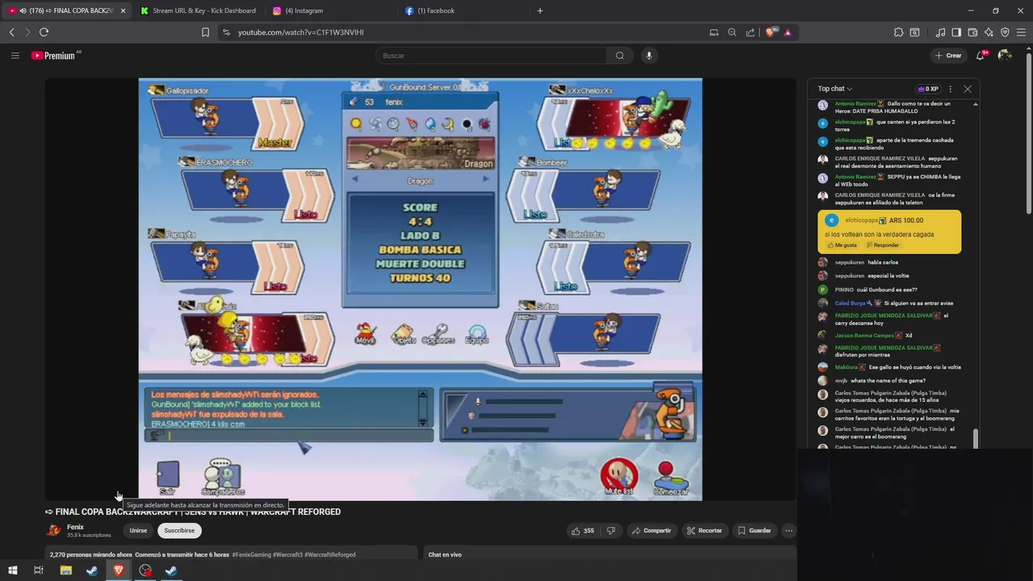The height and width of the screenshot is (581, 1033).
Task: Start voice search with microphone icon
Action: coord(649,56)
